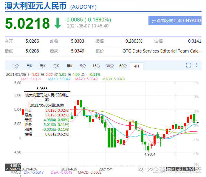Click the 最高 value 5.0349
206x177 pixels.
(x=78, y=51)
